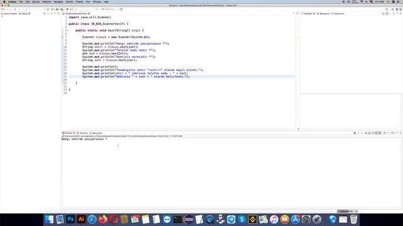The image size is (403, 226).
Task: Click warning marker beside Scanner klavye line
Action: point(63,37)
